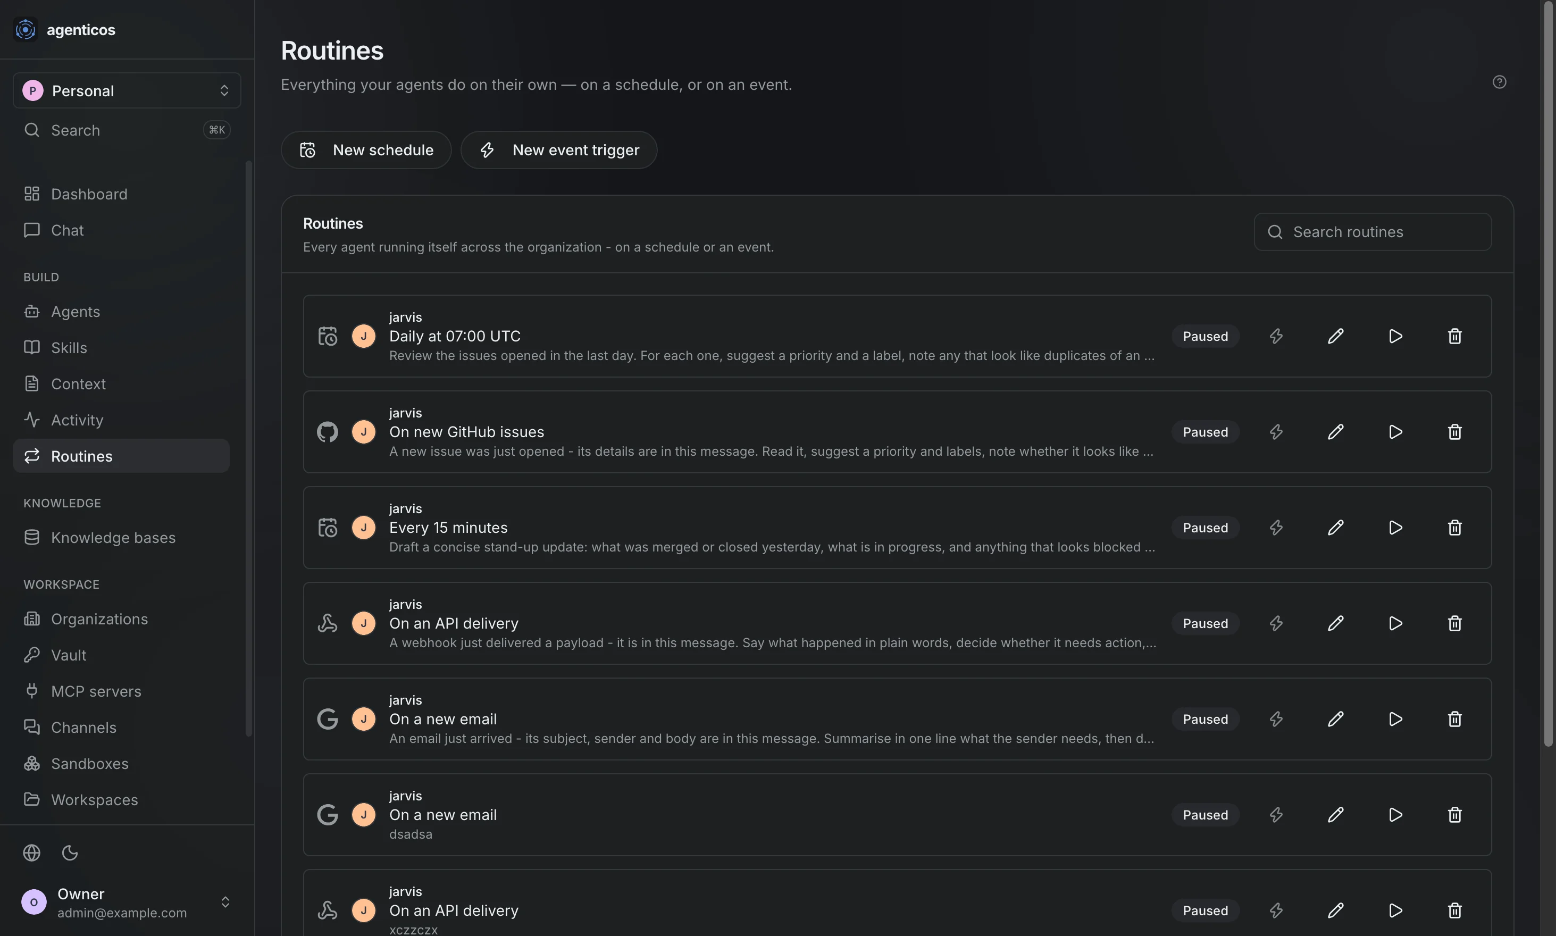The image size is (1556, 936).
Task: Edit the On new GitHub issues routine
Action: pyautogui.click(x=1335, y=432)
